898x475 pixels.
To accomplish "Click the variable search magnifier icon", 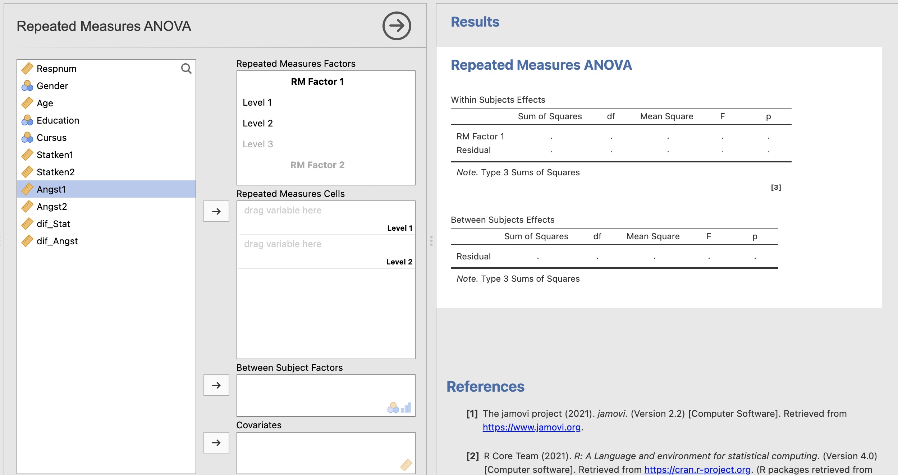I will tap(186, 68).
